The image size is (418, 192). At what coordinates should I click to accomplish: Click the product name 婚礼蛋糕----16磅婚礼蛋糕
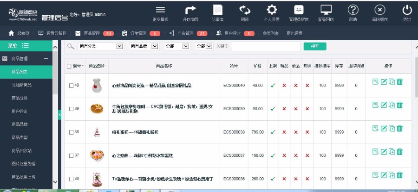pyautogui.click(x=135, y=132)
